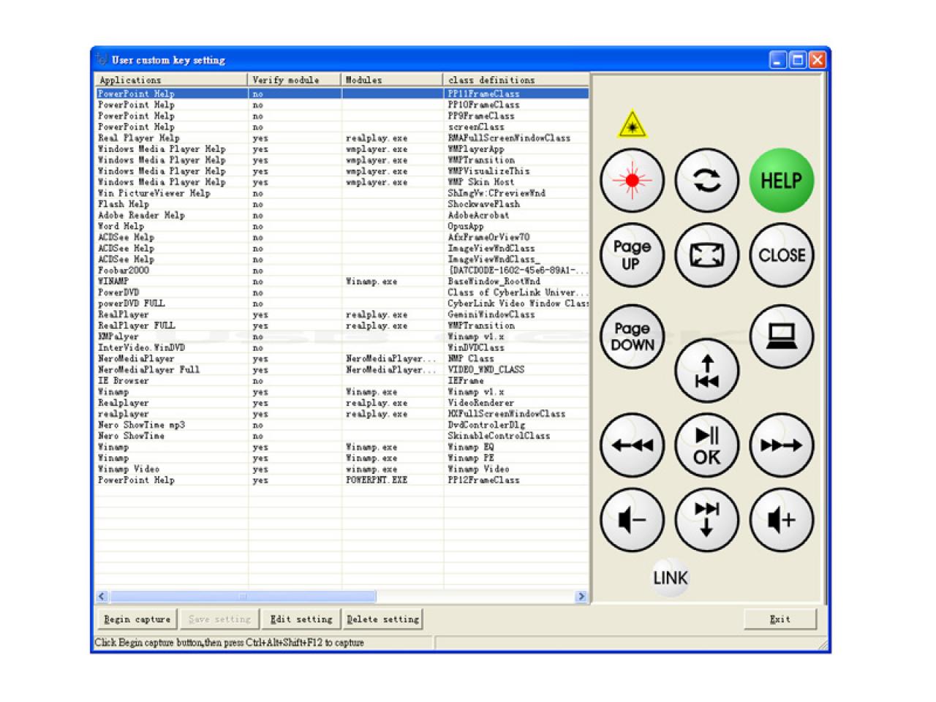Click the Page UP remote button
936x702 pixels.
[x=632, y=255]
